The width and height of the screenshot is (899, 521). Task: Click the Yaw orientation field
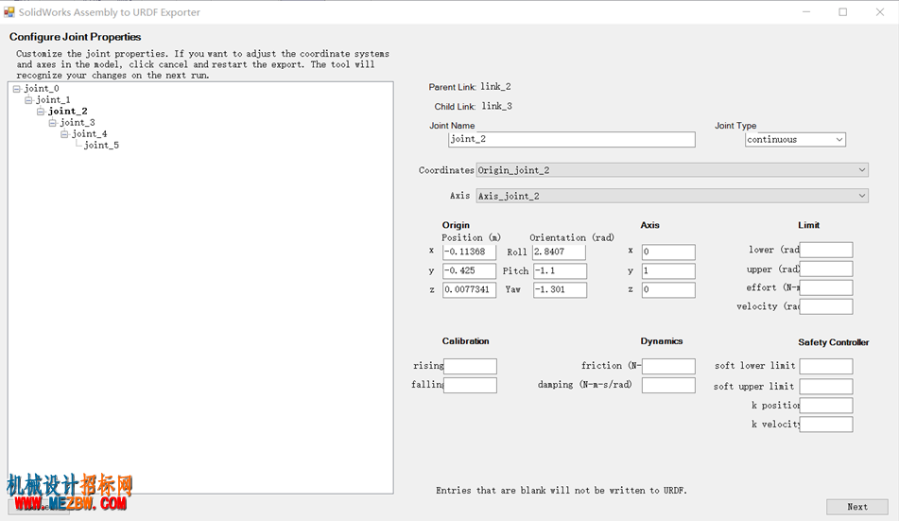[560, 289]
